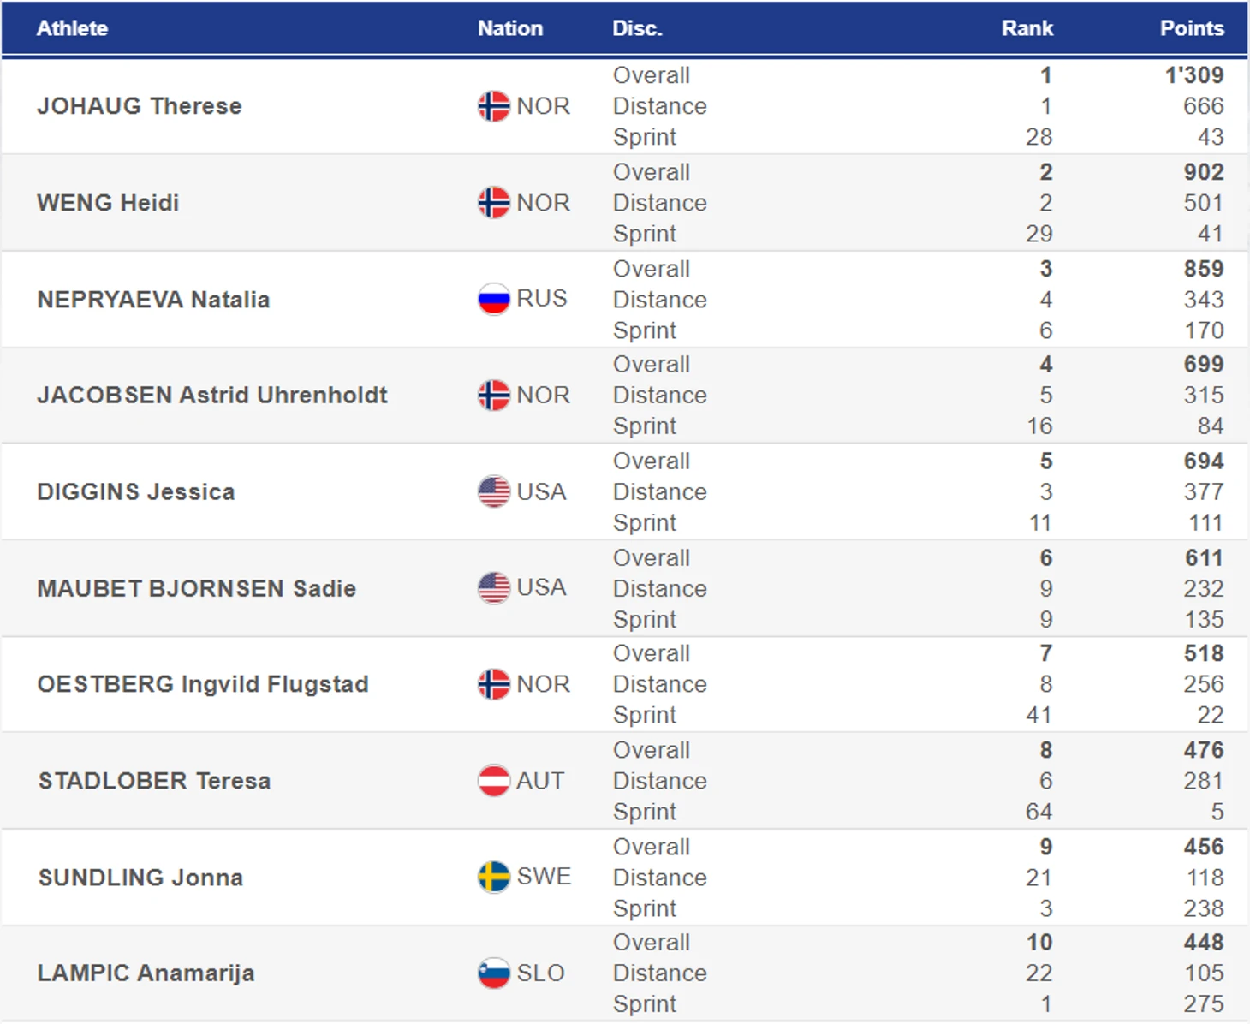
Task: Click USA flag icon beside DIGGINS Jessica
Action: pyautogui.click(x=493, y=491)
